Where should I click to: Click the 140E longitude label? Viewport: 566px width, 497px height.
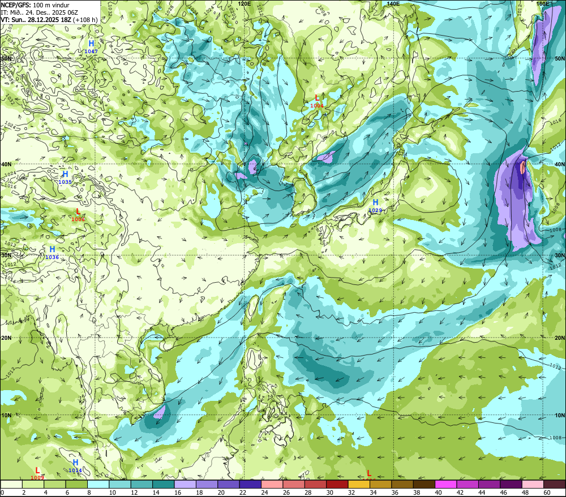coord(393,3)
